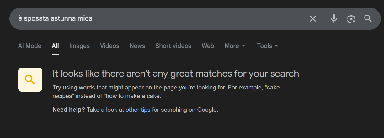This screenshot has height=138, width=384.
Task: Submit search with the magnifying glass icon
Action: coord(368,19)
